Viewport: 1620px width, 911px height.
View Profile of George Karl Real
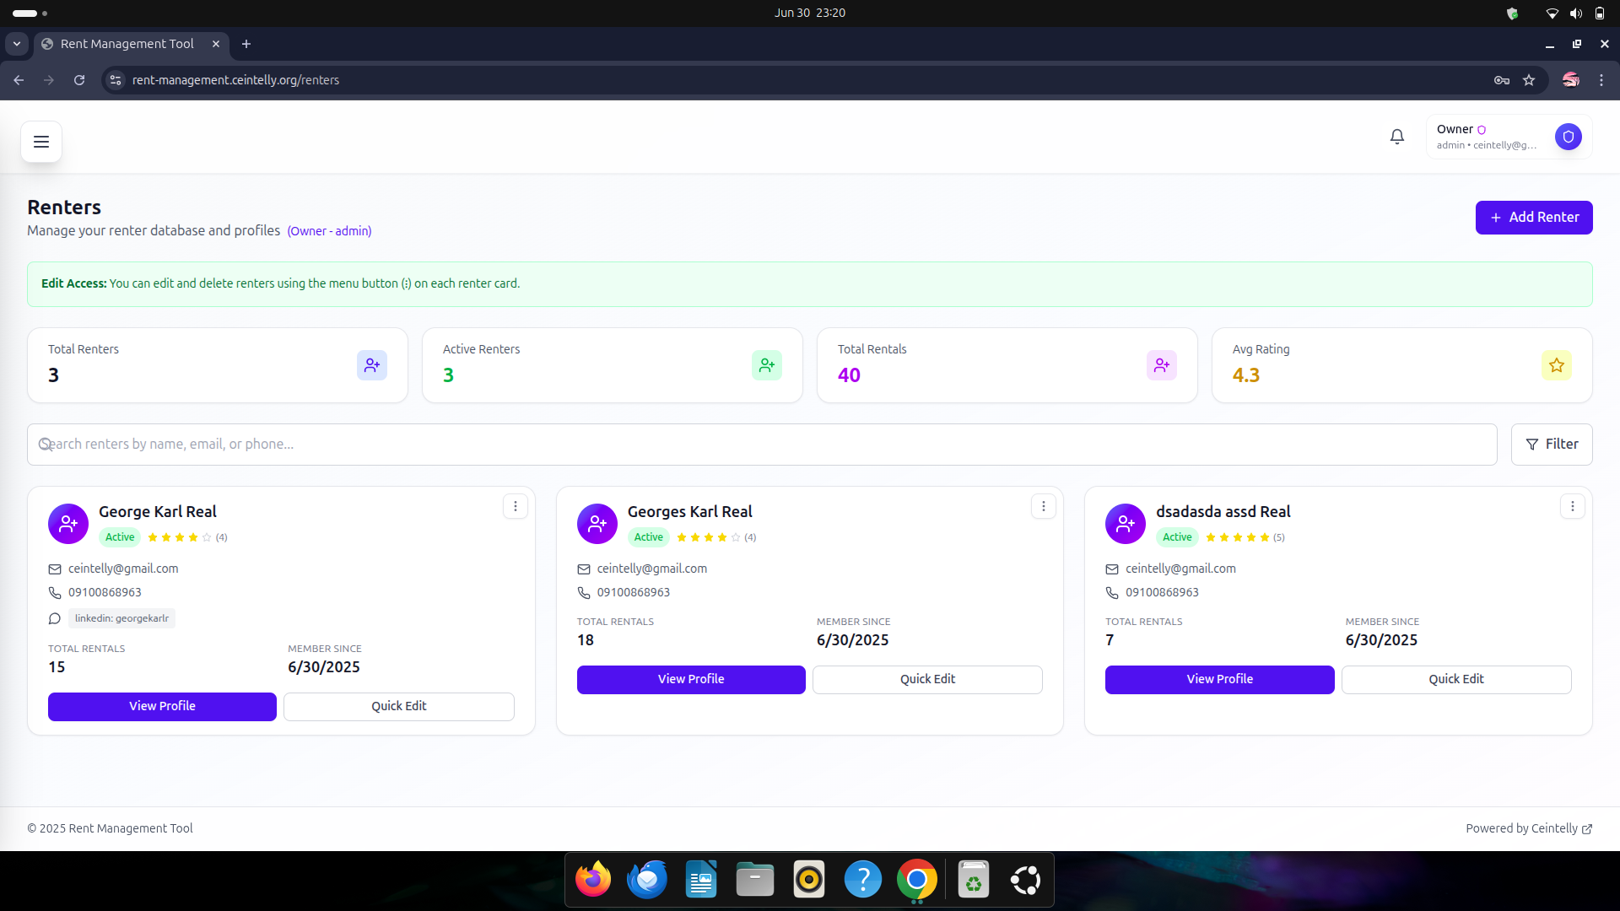click(x=162, y=707)
